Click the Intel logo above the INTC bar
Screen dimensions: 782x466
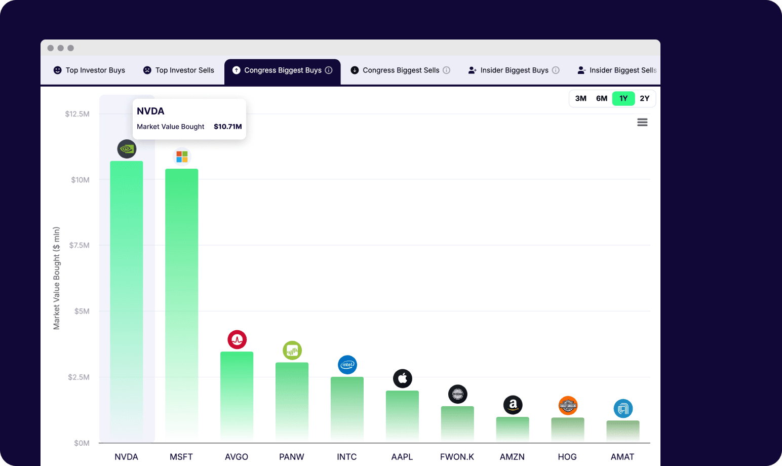[347, 365]
